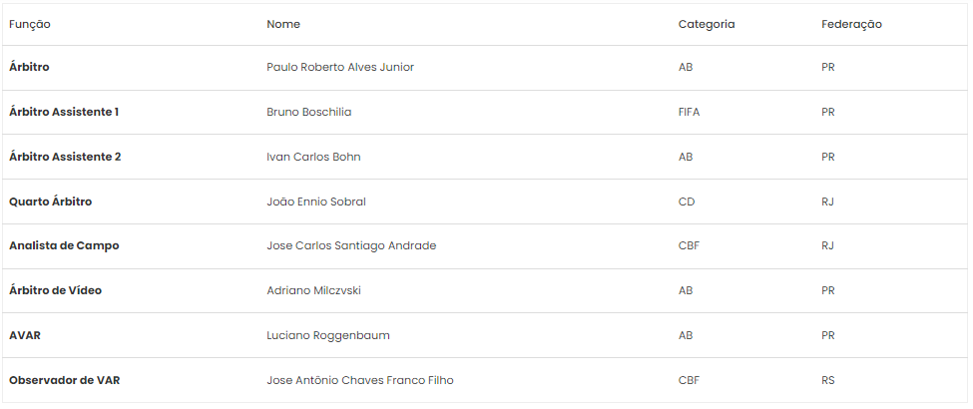Click the RS federation cell
973x409 pixels.
[827, 380]
